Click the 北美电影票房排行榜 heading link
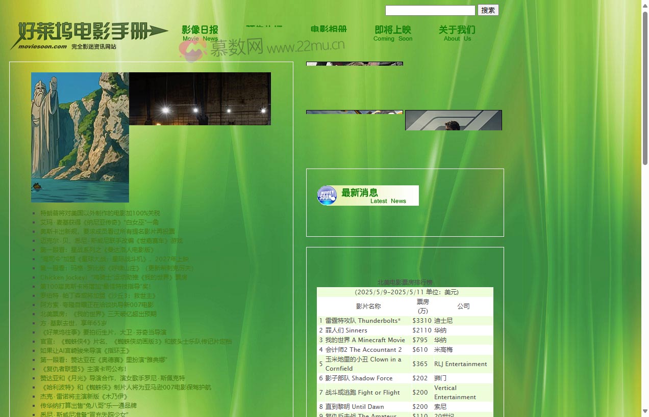This screenshot has height=417, width=649. coord(405,282)
